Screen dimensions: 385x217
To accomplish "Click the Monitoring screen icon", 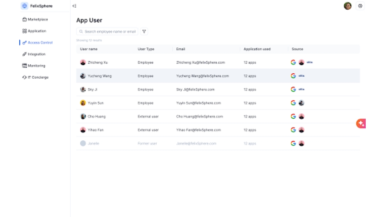I will tap(24, 66).
